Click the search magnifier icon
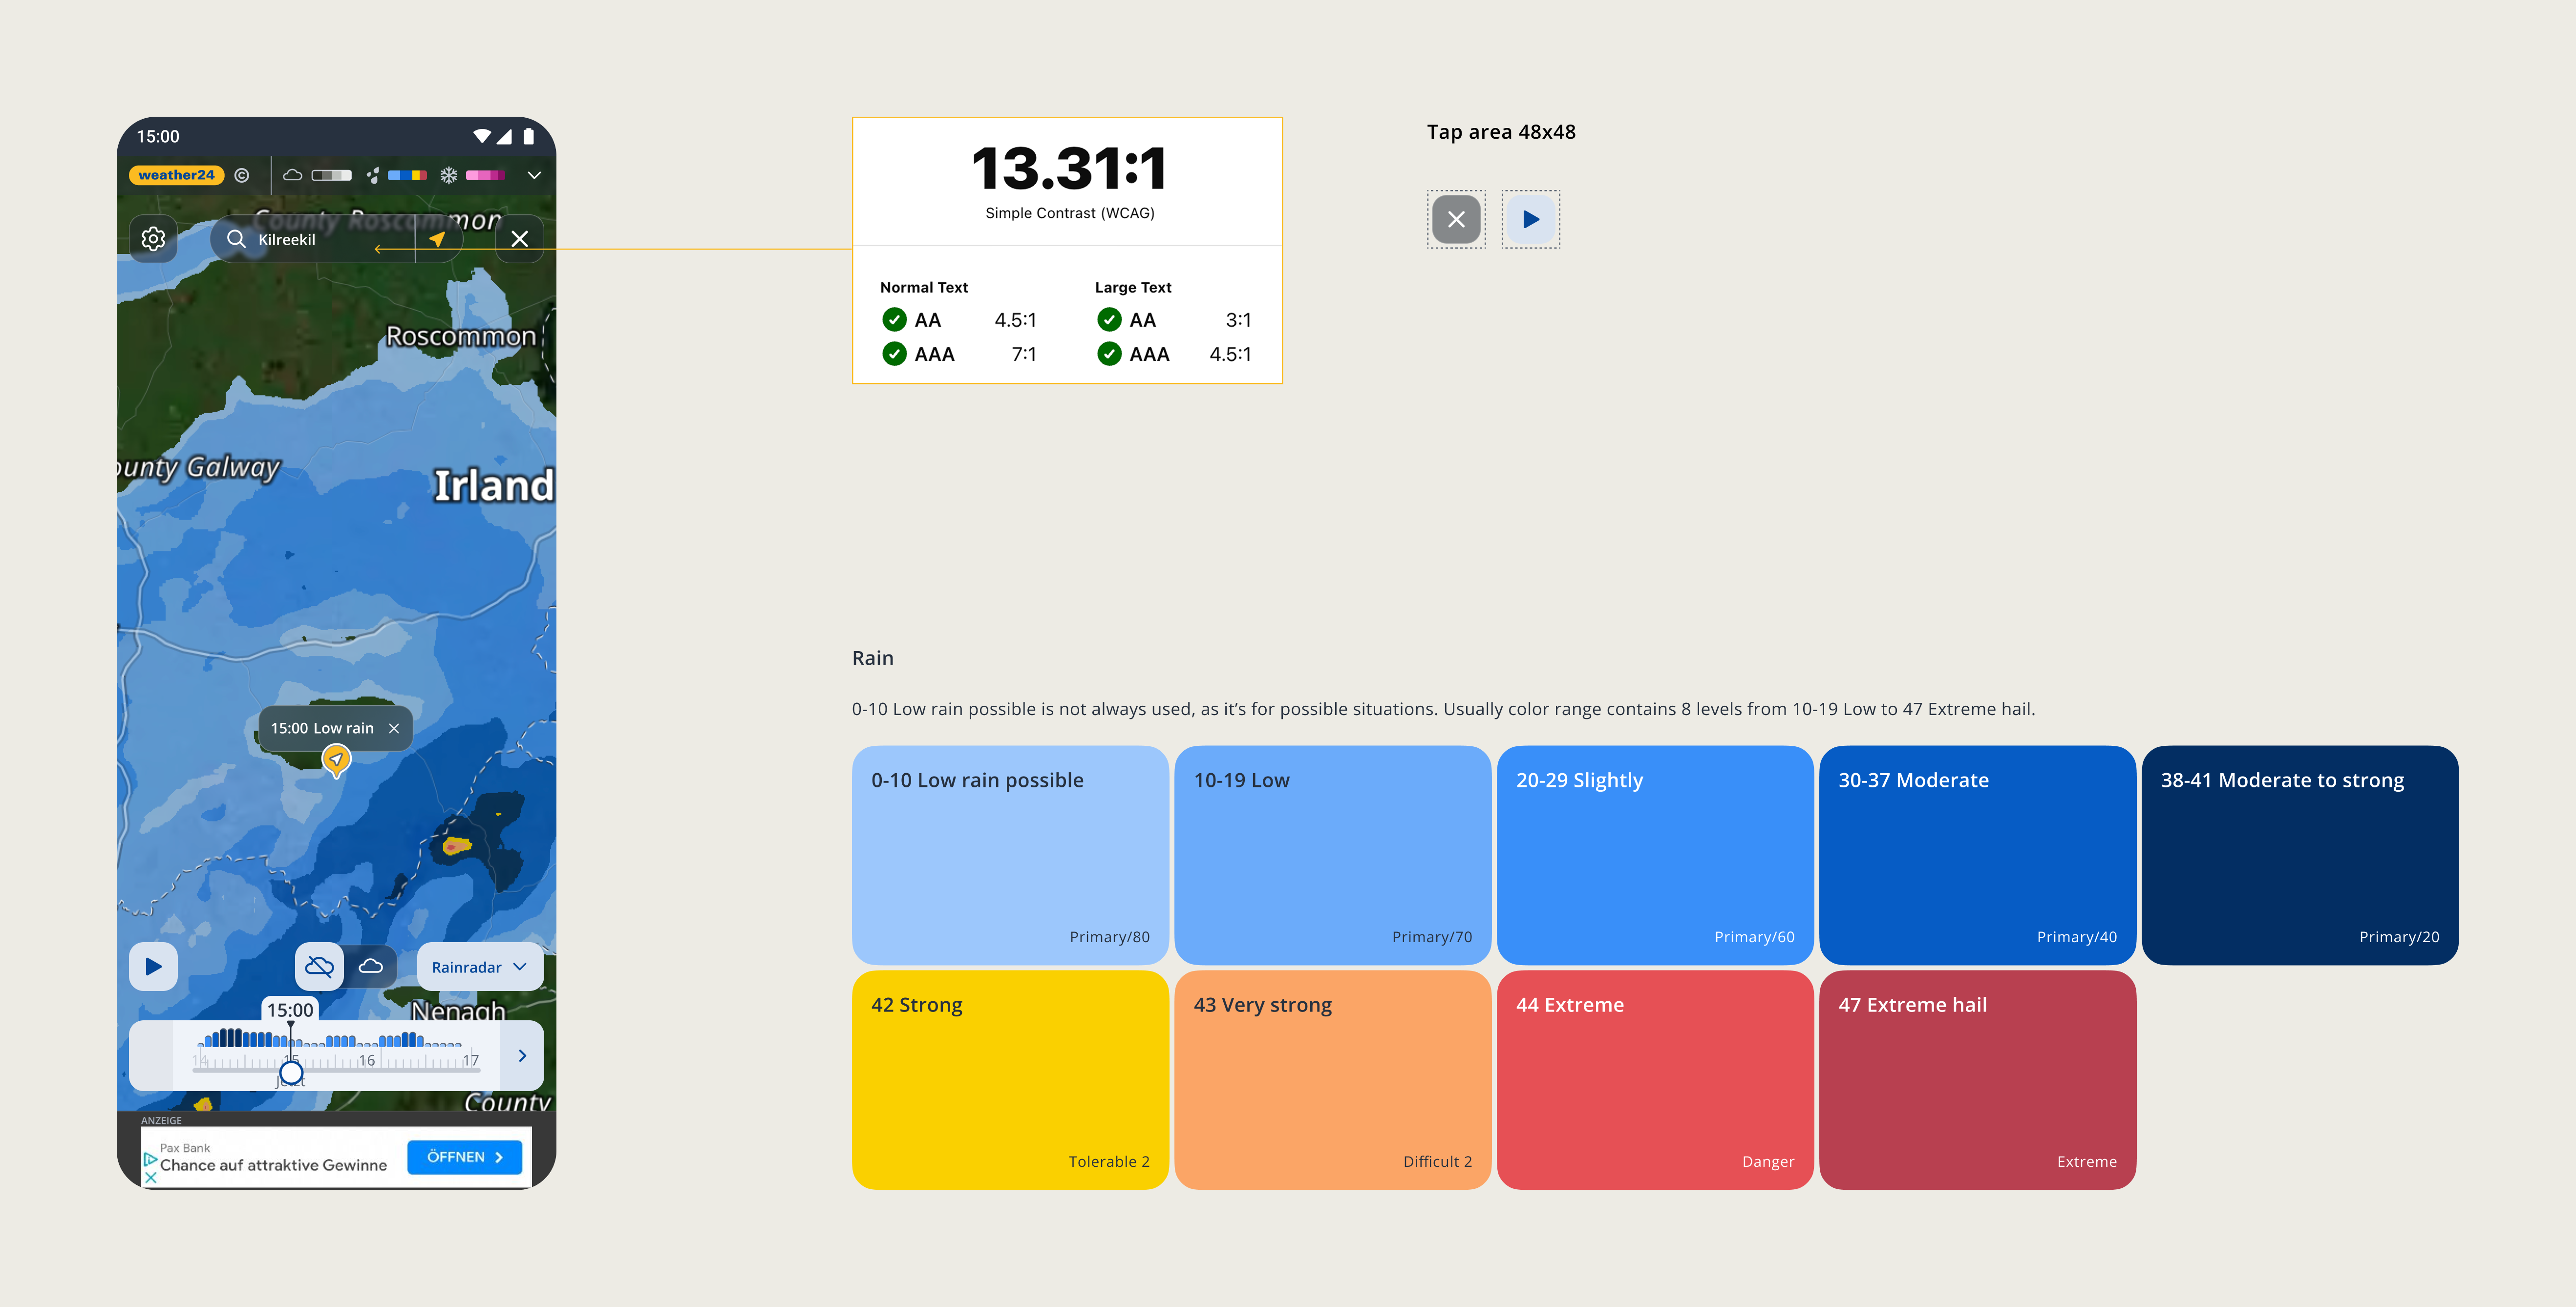This screenshot has height=1307, width=2576. (236, 239)
